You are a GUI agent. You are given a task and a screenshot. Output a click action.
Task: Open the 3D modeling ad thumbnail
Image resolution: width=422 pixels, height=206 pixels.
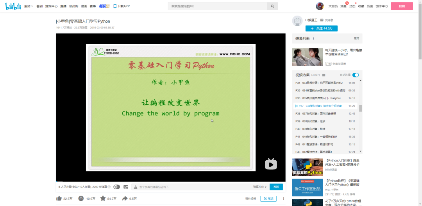coord(308,57)
